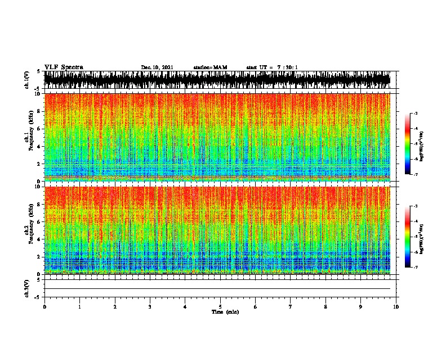The width and height of the screenshot is (446, 344).
Task: Click the "-7" label on ch.2 colorbar
Action: (x=415, y=268)
